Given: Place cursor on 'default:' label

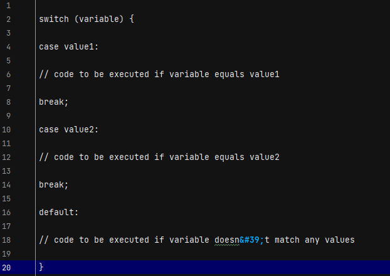Looking at the screenshot, I should [x=59, y=213].
